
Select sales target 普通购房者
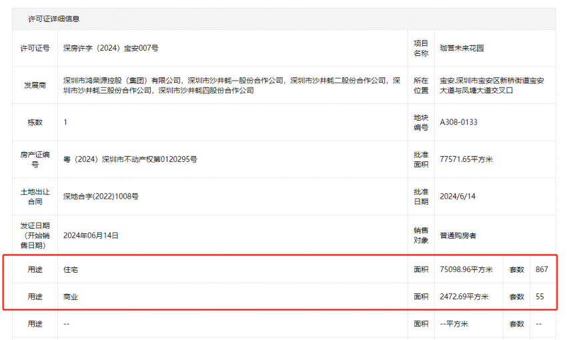point(458,235)
